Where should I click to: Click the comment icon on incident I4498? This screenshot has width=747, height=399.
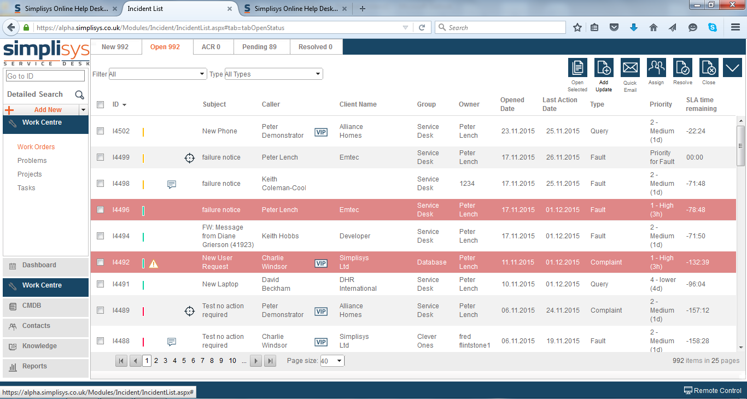[172, 184]
